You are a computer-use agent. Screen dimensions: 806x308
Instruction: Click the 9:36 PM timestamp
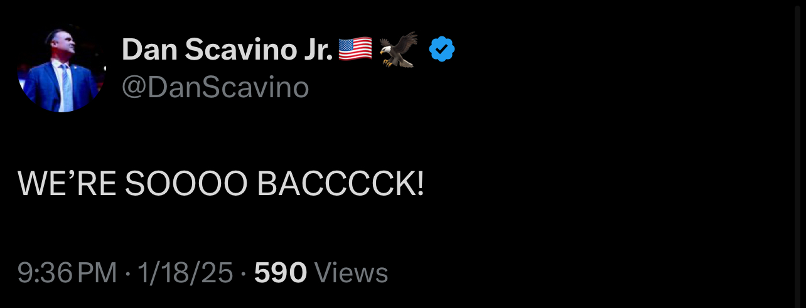tap(67, 273)
